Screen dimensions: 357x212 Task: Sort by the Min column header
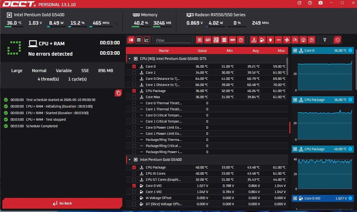[230, 51]
